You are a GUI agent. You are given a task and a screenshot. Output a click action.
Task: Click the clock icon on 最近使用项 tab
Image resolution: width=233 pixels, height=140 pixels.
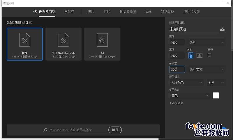click(35, 11)
